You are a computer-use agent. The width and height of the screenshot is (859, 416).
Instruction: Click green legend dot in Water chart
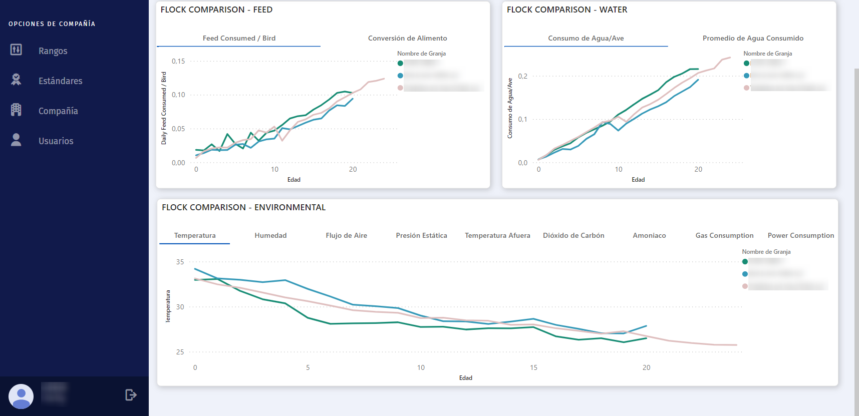pos(746,63)
